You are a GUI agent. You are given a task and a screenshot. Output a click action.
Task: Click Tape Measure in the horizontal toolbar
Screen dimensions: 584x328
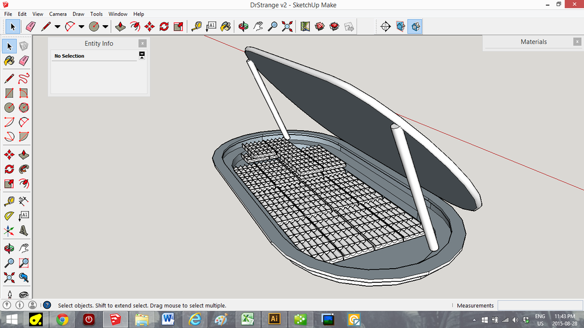(196, 26)
